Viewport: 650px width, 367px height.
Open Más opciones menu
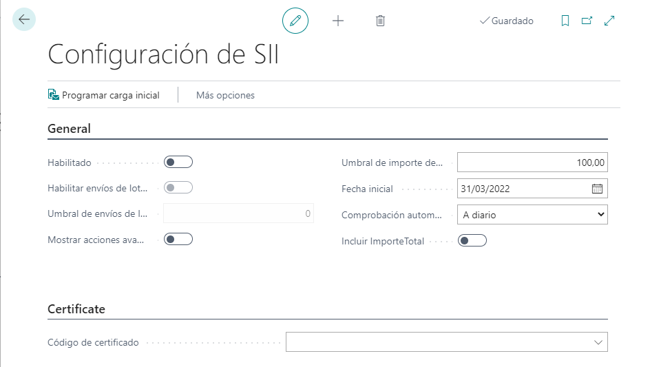pos(225,96)
